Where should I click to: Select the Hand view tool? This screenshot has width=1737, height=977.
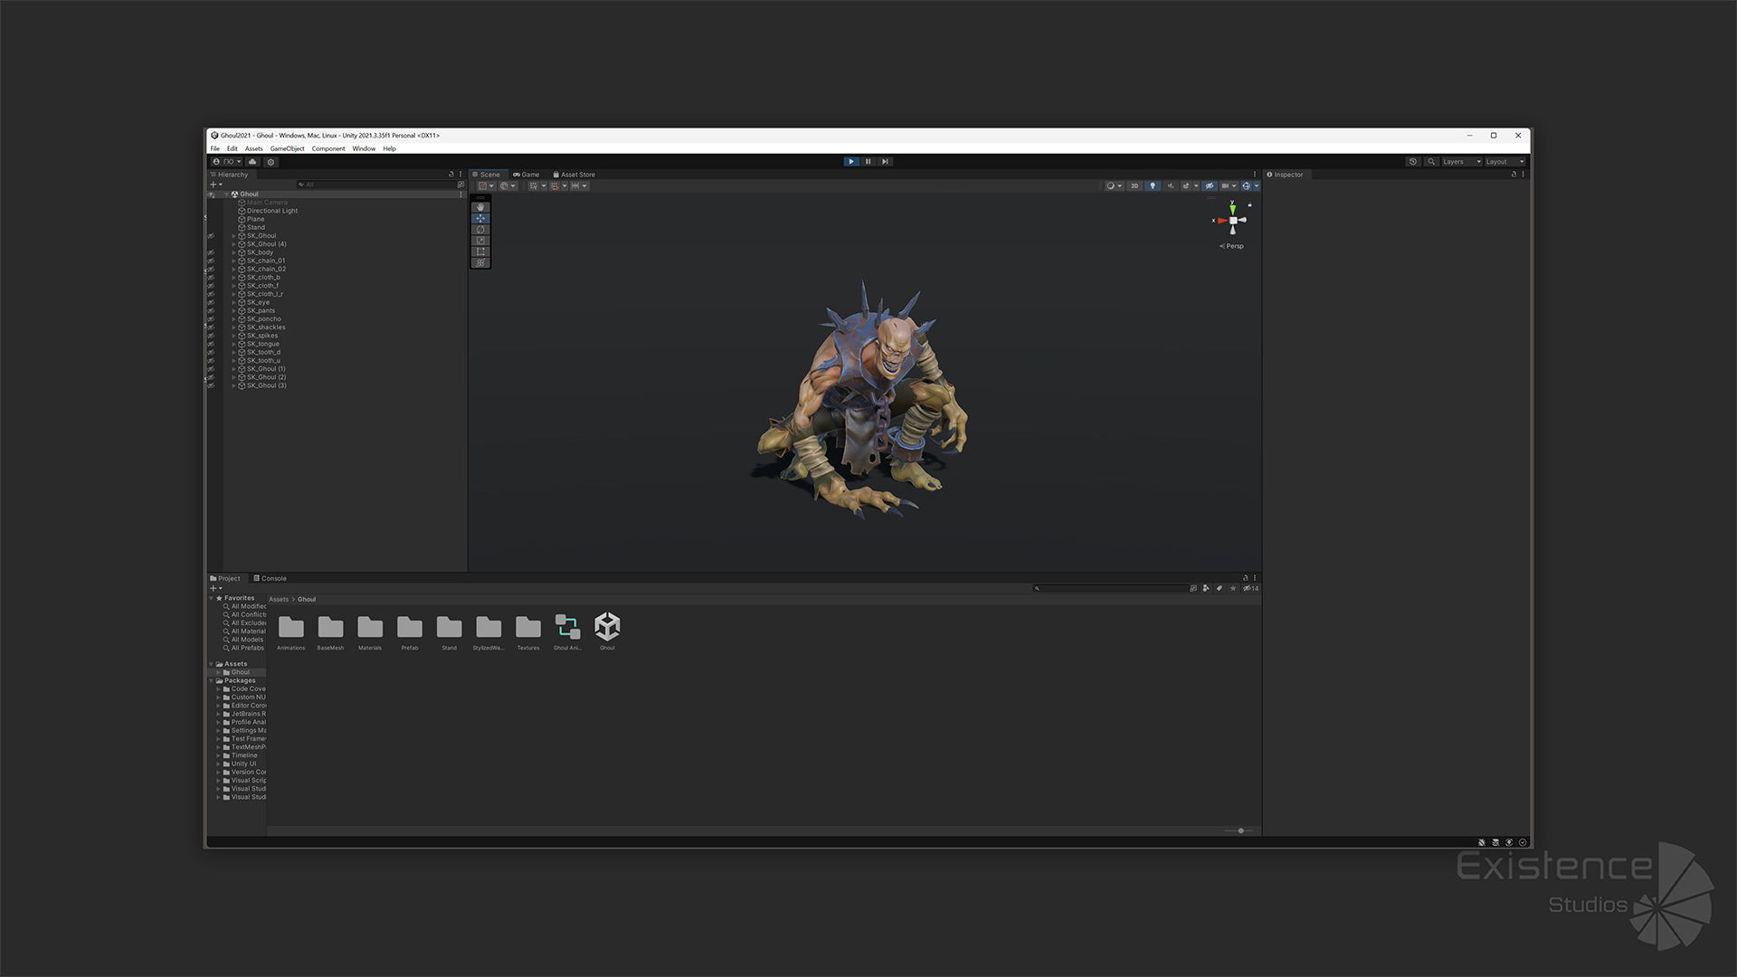(x=480, y=207)
